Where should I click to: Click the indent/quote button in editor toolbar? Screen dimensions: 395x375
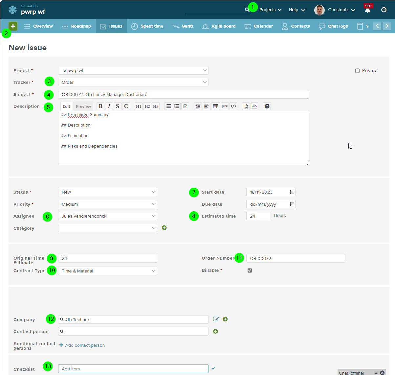click(198, 106)
